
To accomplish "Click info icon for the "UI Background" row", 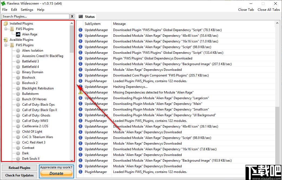I will (80, 115).
